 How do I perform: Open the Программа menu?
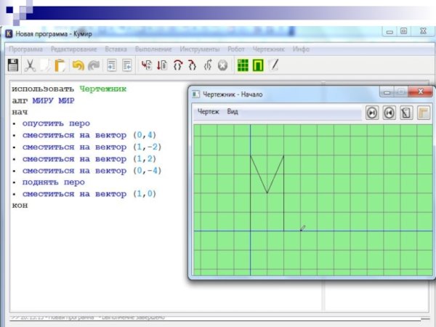click(25, 48)
